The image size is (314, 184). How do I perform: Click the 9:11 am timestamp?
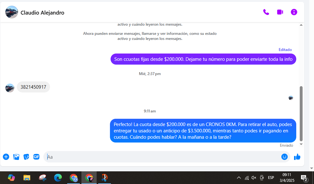pyautogui.click(x=150, y=111)
